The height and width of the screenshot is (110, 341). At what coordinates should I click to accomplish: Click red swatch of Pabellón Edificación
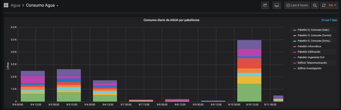(295, 52)
